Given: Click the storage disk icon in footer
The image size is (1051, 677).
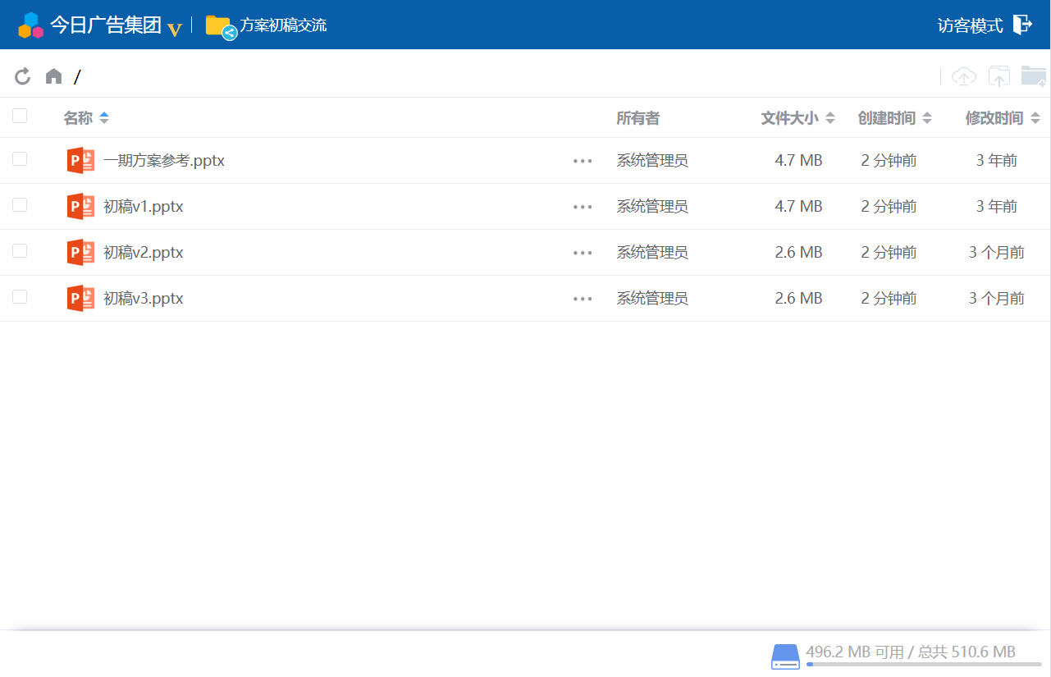Looking at the screenshot, I should click(x=785, y=656).
